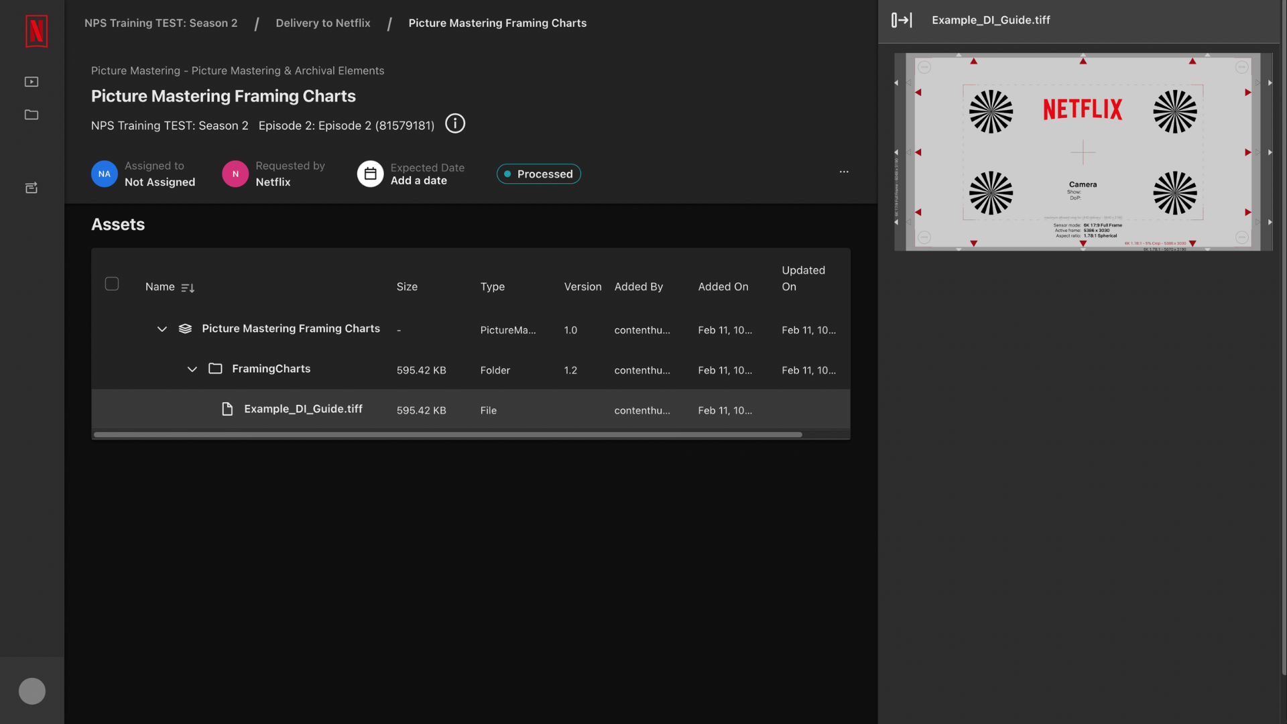Sort by the Added By column header
Screen dimensions: 1287x724
coord(639,287)
